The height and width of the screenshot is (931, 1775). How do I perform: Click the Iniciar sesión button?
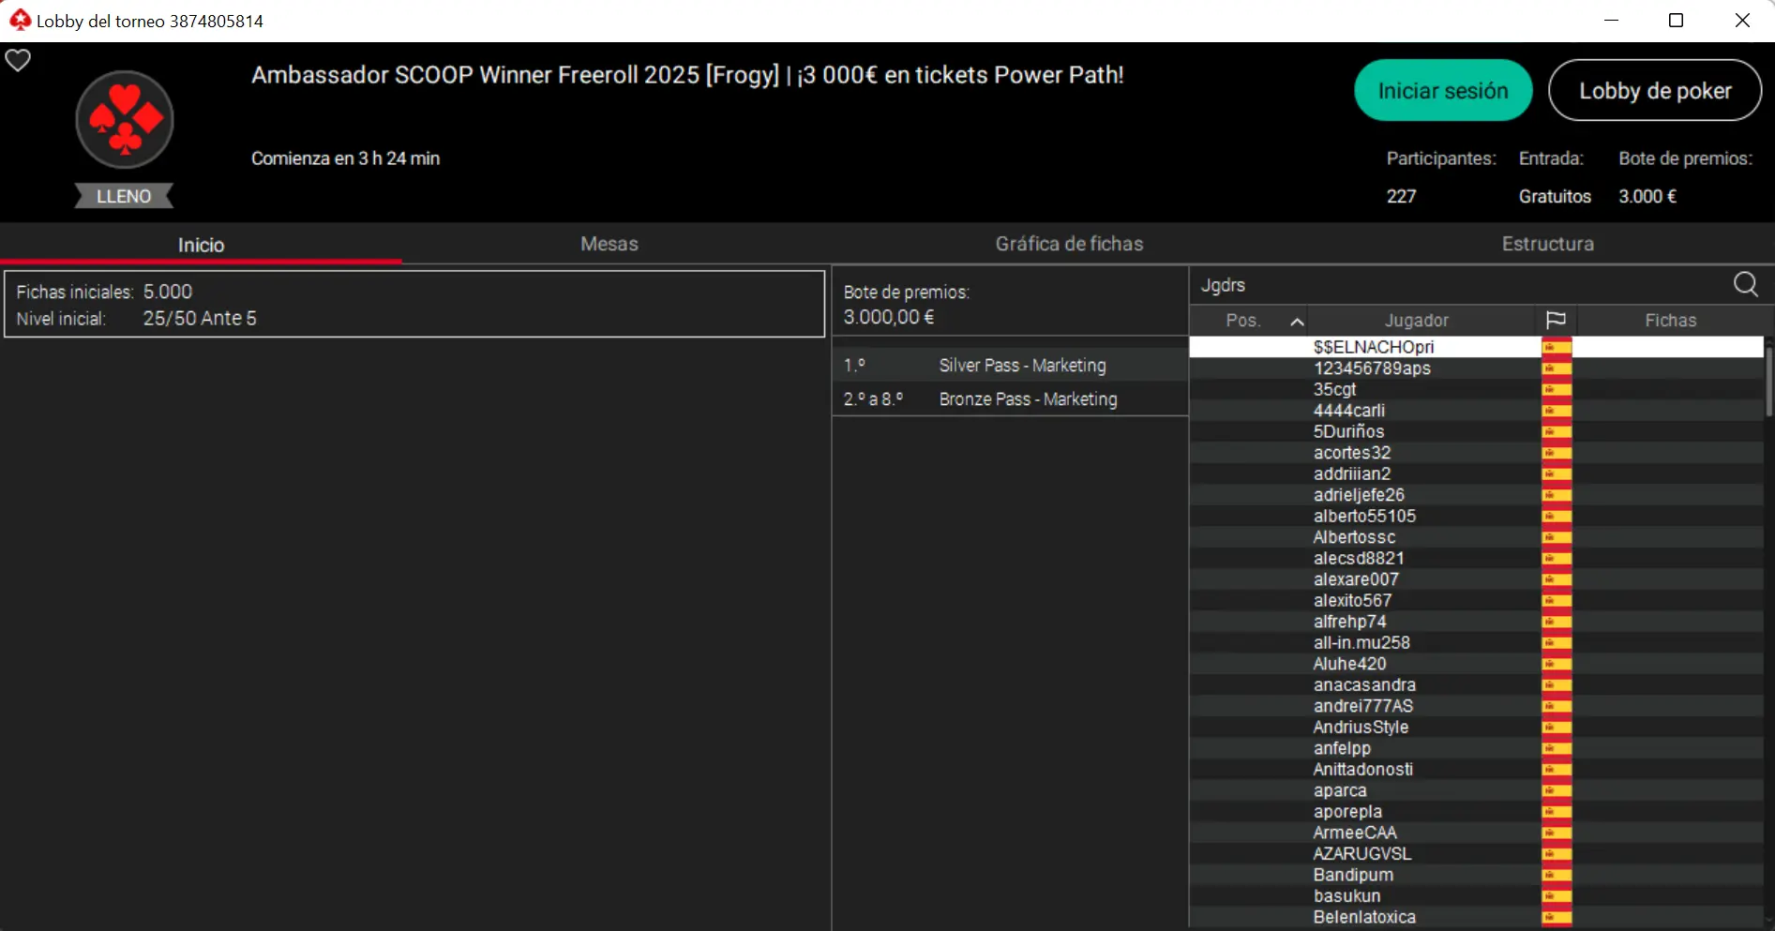tap(1443, 90)
